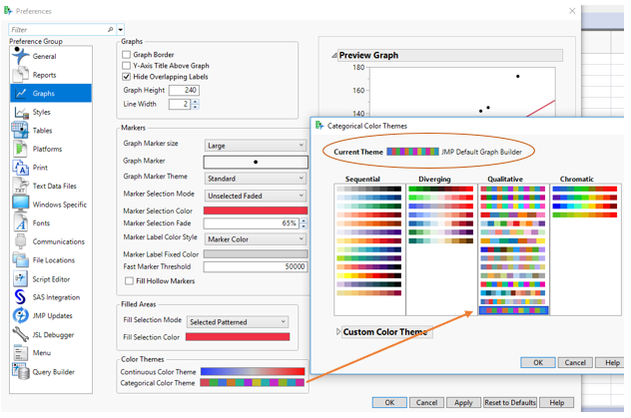Click the Text Data Files icon
Screen dimensions: 631x418
click(x=20, y=186)
